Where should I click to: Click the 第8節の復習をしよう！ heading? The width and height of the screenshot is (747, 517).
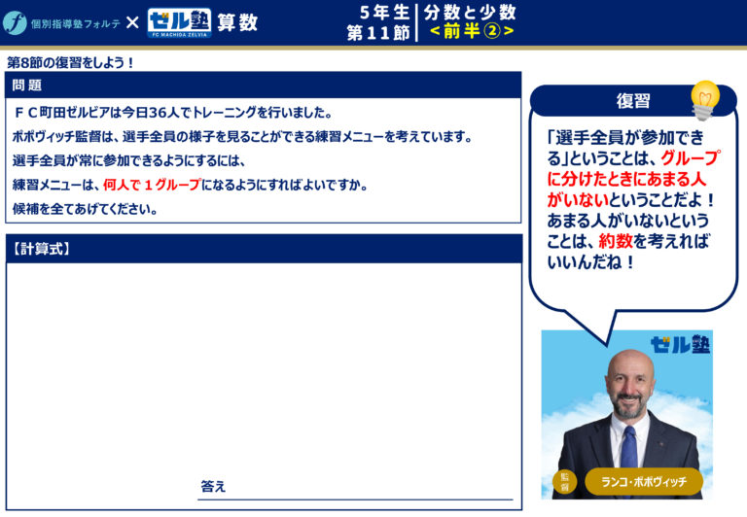pos(71,62)
